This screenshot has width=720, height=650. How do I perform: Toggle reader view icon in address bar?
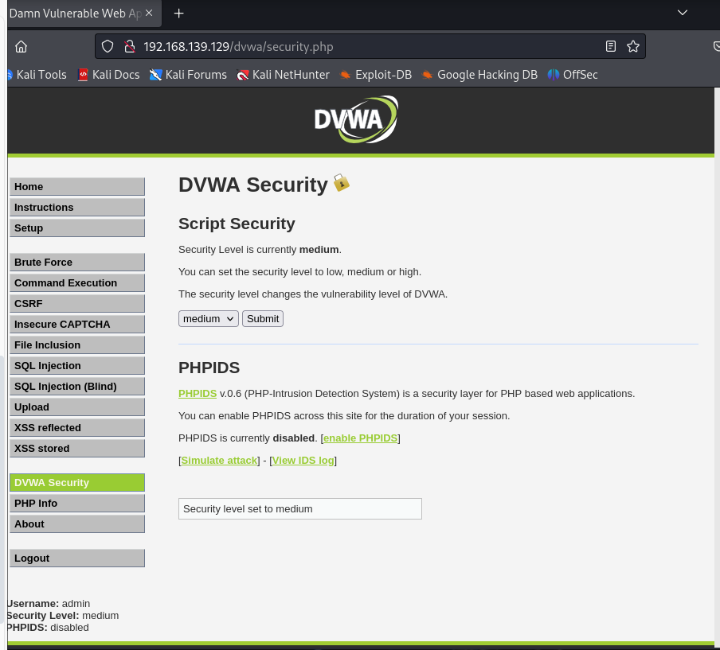pyautogui.click(x=611, y=46)
